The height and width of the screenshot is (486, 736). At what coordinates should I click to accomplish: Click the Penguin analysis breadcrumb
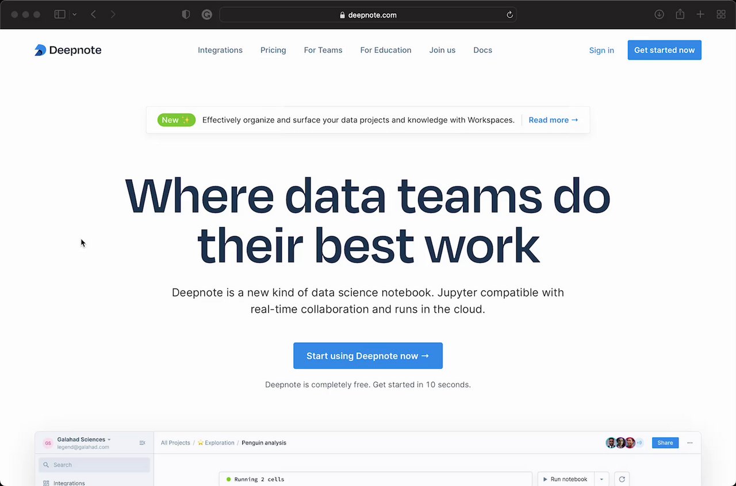pos(264,443)
